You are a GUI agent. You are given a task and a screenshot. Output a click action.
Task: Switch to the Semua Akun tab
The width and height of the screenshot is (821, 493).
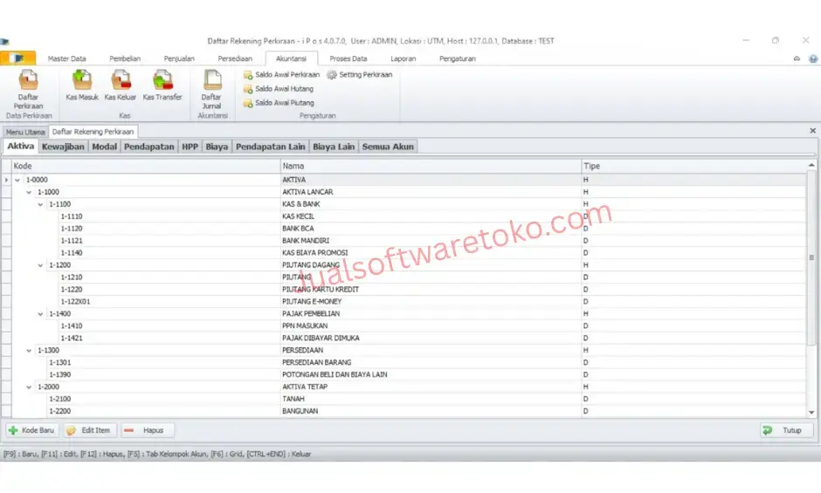pyautogui.click(x=388, y=147)
